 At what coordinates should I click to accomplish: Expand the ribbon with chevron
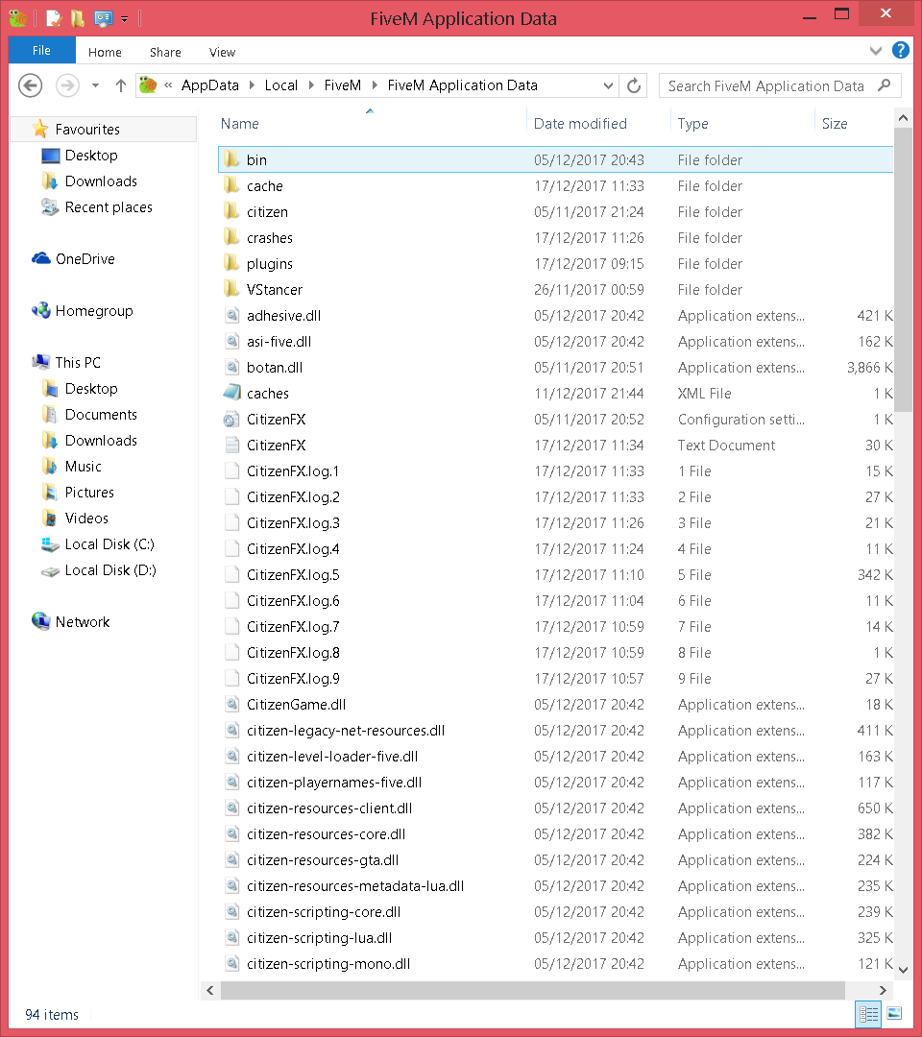pyautogui.click(x=876, y=50)
